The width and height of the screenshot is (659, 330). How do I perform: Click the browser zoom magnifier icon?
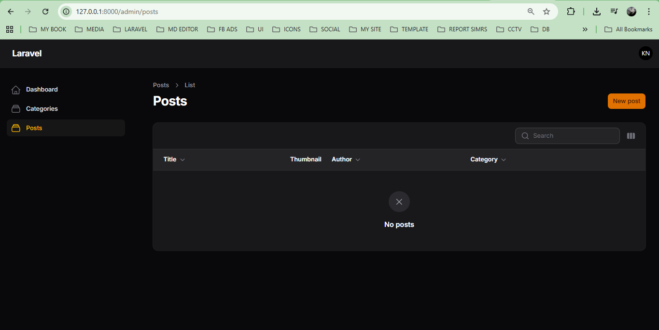click(531, 12)
